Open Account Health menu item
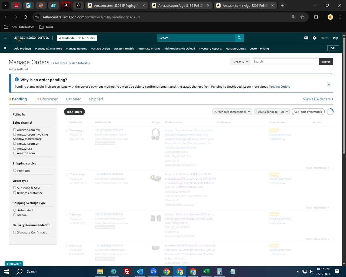346x277 pixels. pos(124,49)
